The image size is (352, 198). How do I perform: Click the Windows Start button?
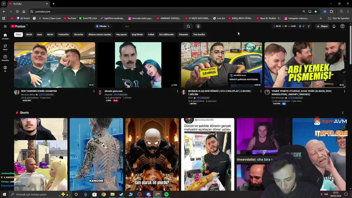pyautogui.click(x=4, y=194)
